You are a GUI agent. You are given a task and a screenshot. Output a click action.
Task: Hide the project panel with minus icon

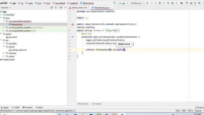65,8
